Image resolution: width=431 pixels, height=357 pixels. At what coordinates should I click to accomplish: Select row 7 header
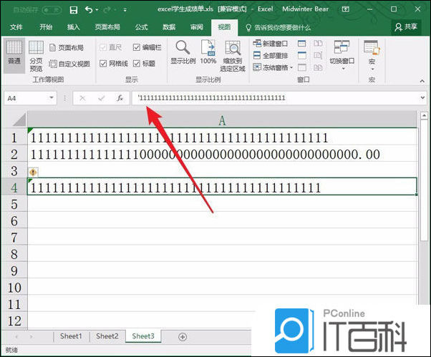[x=14, y=238]
